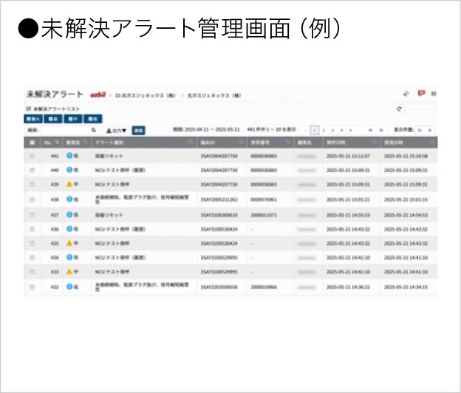This screenshot has width=461, height=393.
Task: Click the 中 severity filter button
Action: click(x=73, y=119)
